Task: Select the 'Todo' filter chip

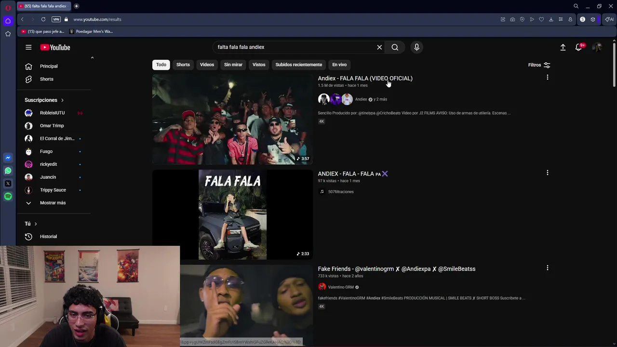Action: pyautogui.click(x=161, y=65)
